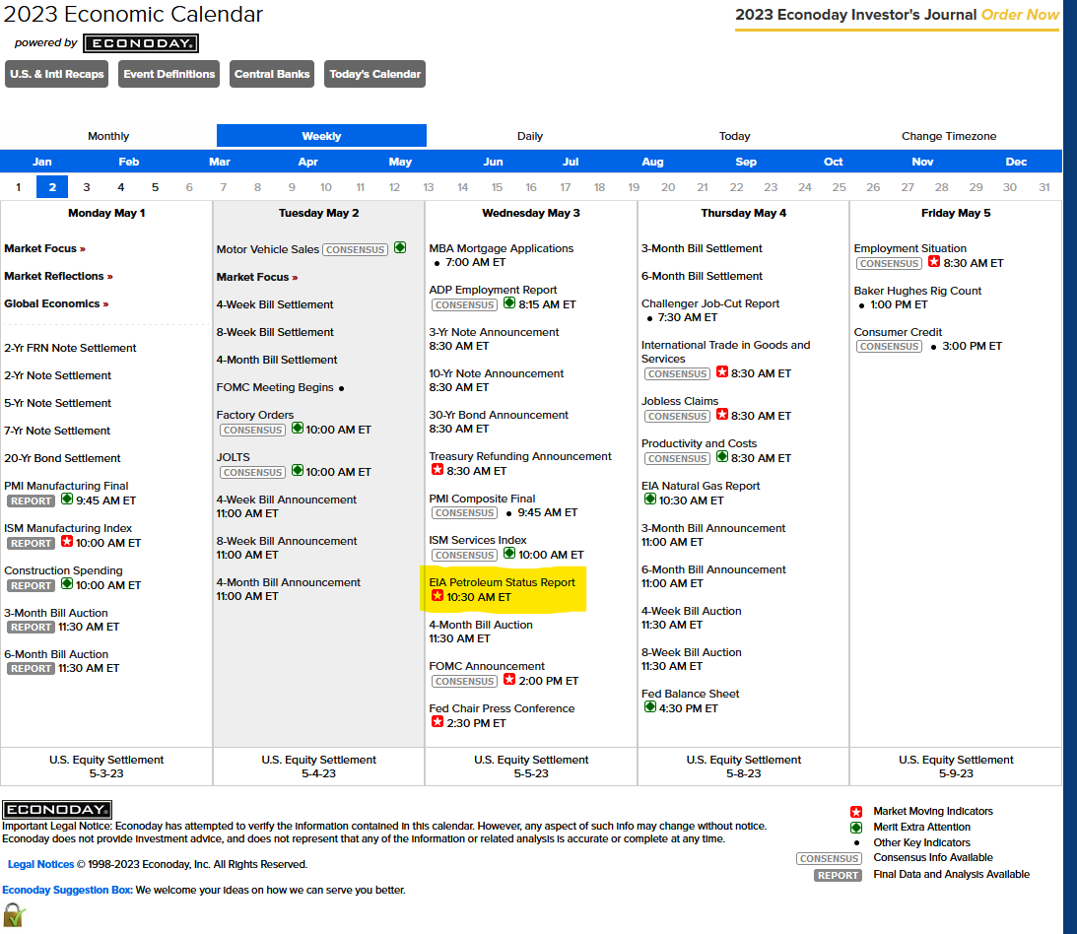
Task: Click U.S. & Intl Recaps button
Action: [57, 74]
